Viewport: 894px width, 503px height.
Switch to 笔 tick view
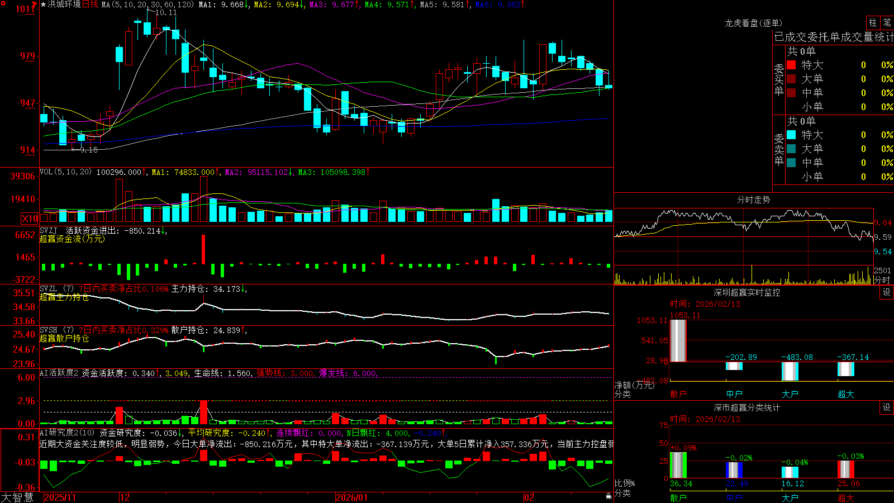pyautogui.click(x=887, y=22)
